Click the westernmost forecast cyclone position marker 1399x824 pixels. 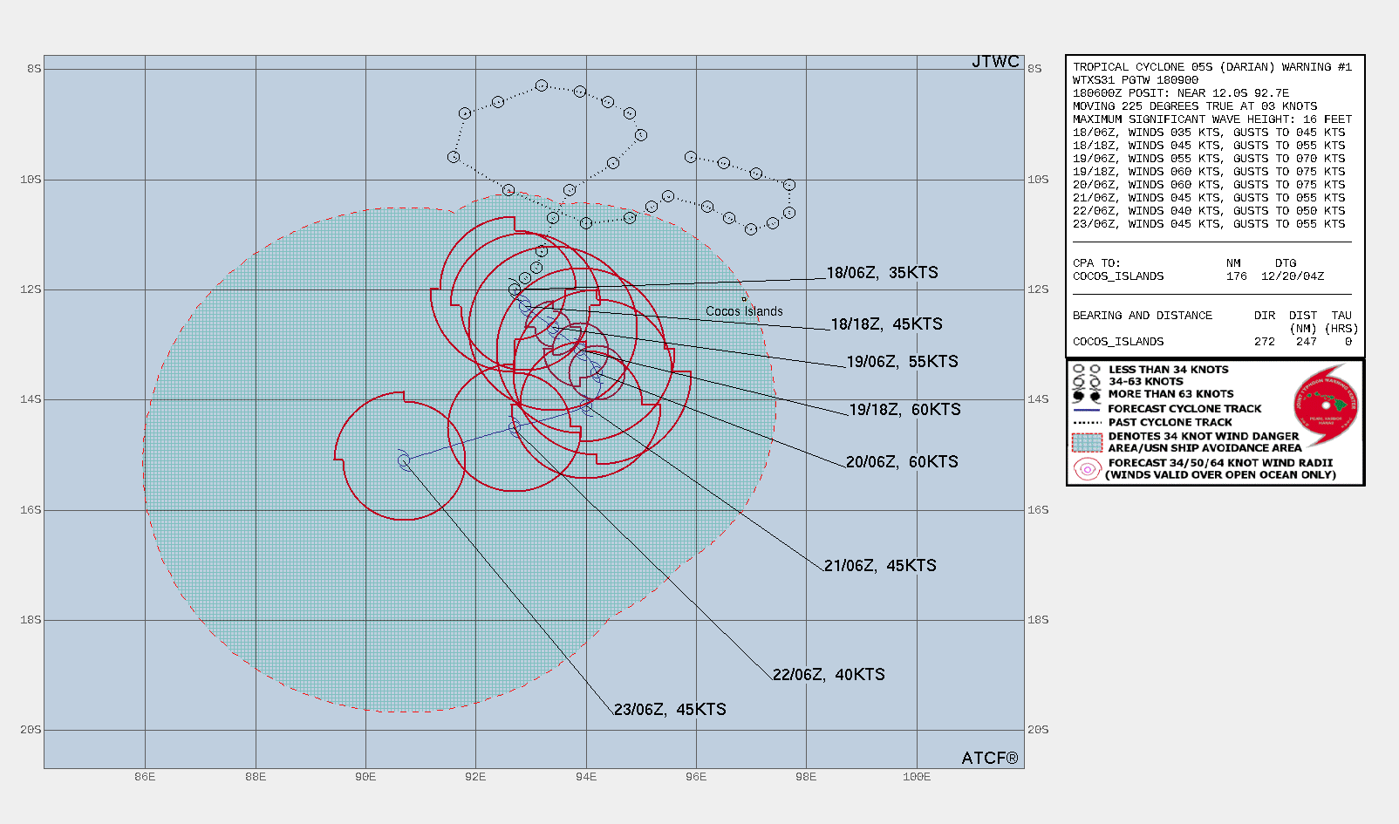404,461
